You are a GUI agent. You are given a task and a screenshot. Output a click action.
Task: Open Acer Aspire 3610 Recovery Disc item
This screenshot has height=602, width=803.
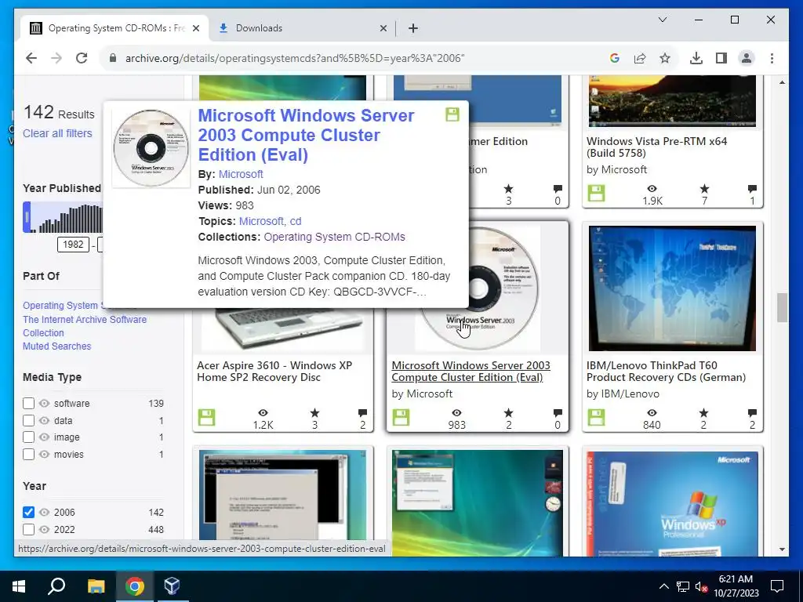pyautogui.click(x=274, y=371)
